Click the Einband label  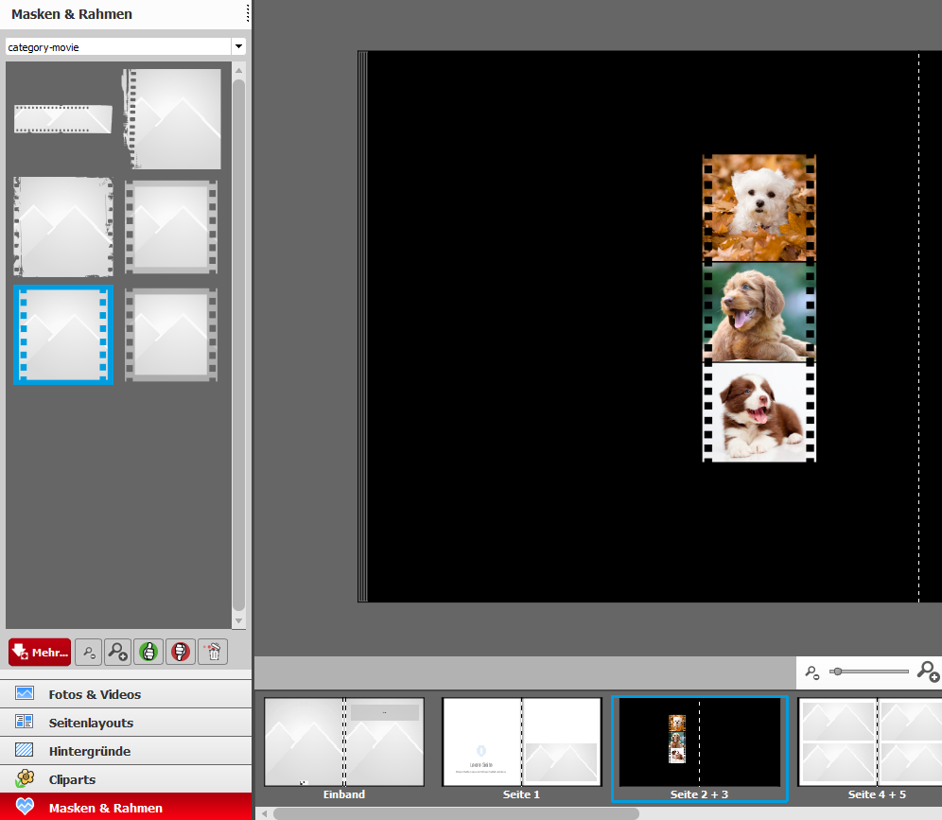pos(344,794)
